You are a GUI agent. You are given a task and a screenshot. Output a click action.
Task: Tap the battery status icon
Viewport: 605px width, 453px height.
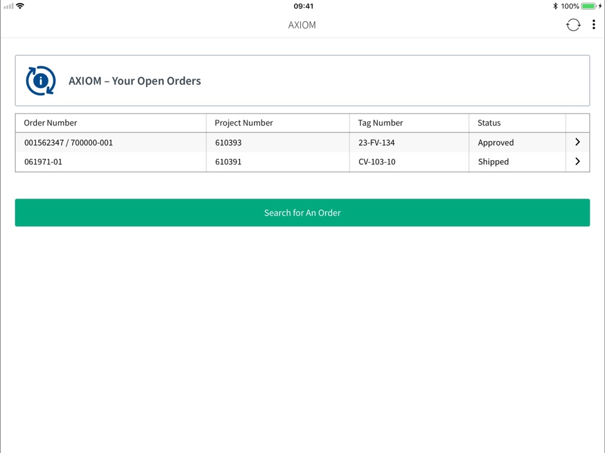tap(588, 6)
